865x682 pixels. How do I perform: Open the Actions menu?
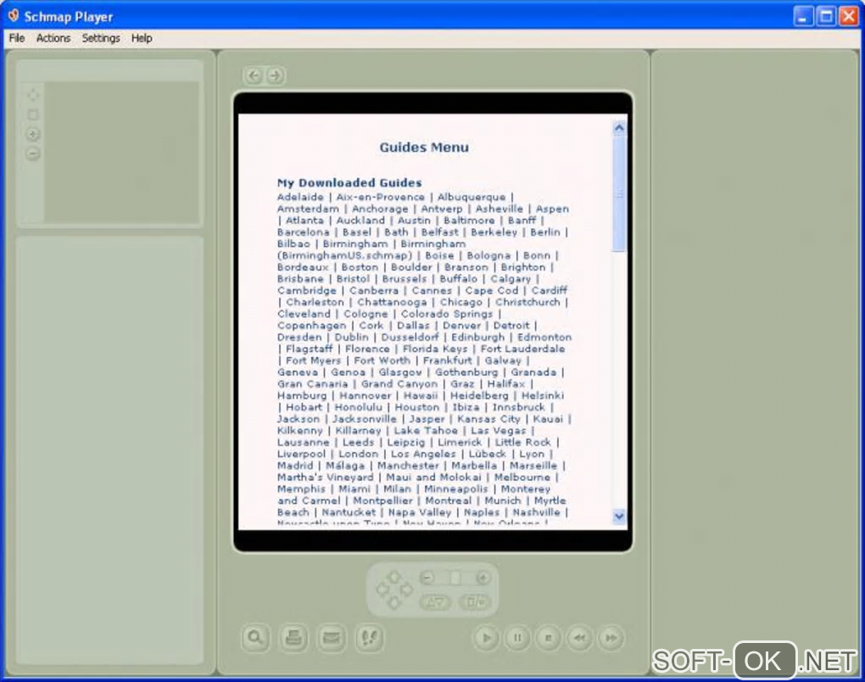pyautogui.click(x=53, y=38)
